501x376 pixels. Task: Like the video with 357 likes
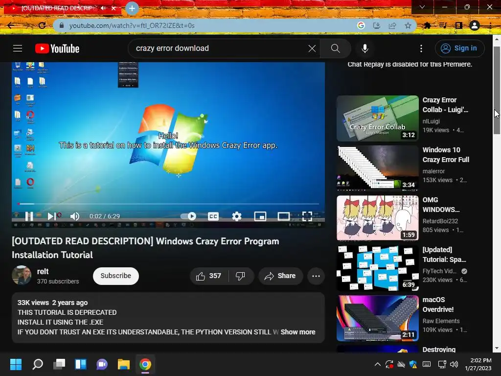click(x=209, y=276)
